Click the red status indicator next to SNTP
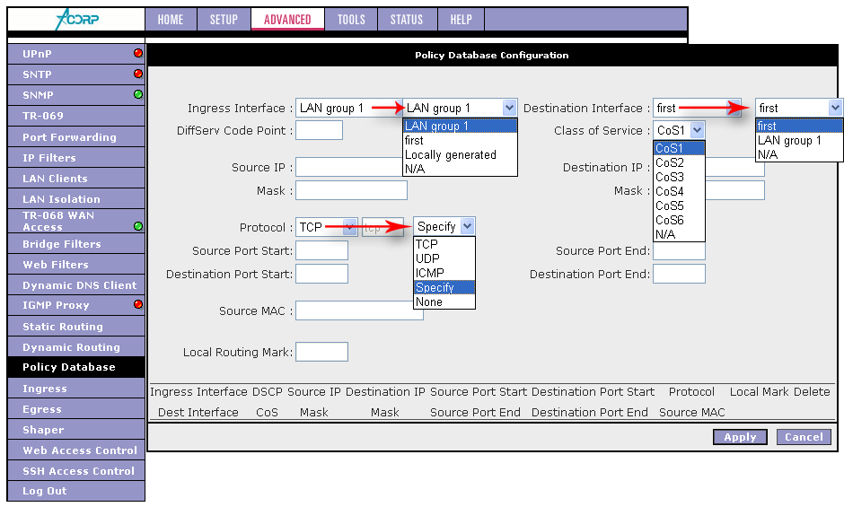This screenshot has height=507, width=844. (x=138, y=74)
